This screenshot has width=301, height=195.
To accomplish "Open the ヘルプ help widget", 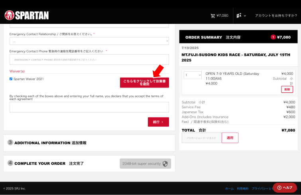I will (285, 187).
